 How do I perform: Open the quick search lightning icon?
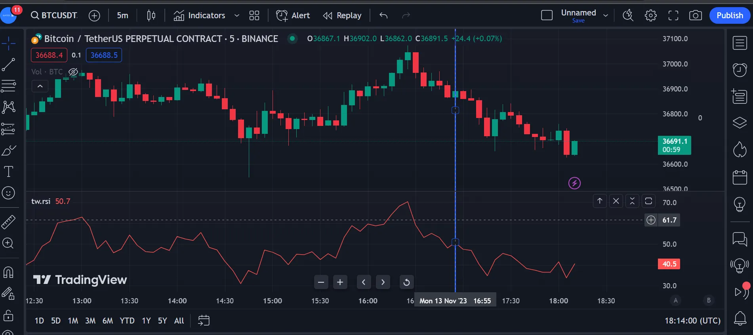pyautogui.click(x=628, y=15)
